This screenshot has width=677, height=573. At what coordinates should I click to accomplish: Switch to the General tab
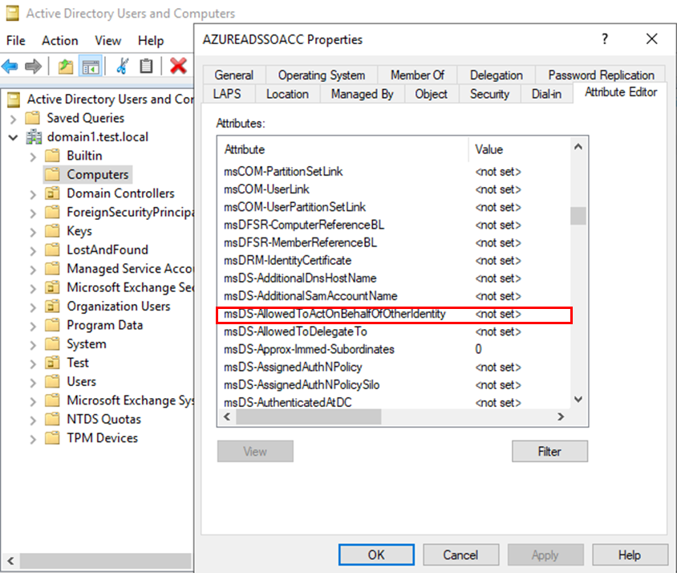tap(234, 75)
